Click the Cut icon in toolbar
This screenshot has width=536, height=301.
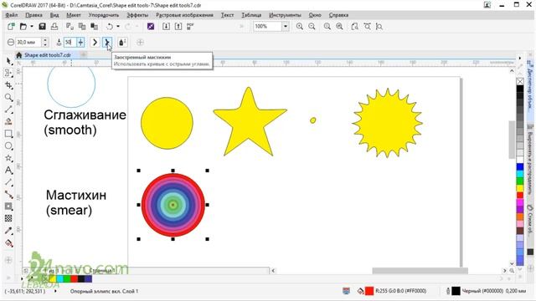[x=70, y=26]
